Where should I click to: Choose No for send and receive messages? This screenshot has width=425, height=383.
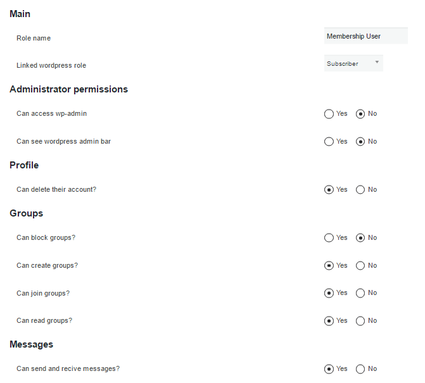(360, 369)
